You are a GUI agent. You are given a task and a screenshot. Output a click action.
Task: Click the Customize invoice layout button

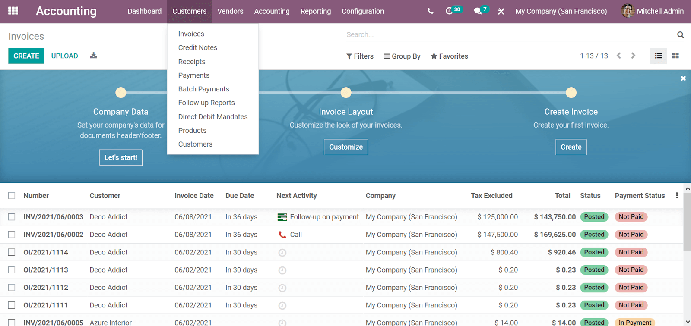345,147
